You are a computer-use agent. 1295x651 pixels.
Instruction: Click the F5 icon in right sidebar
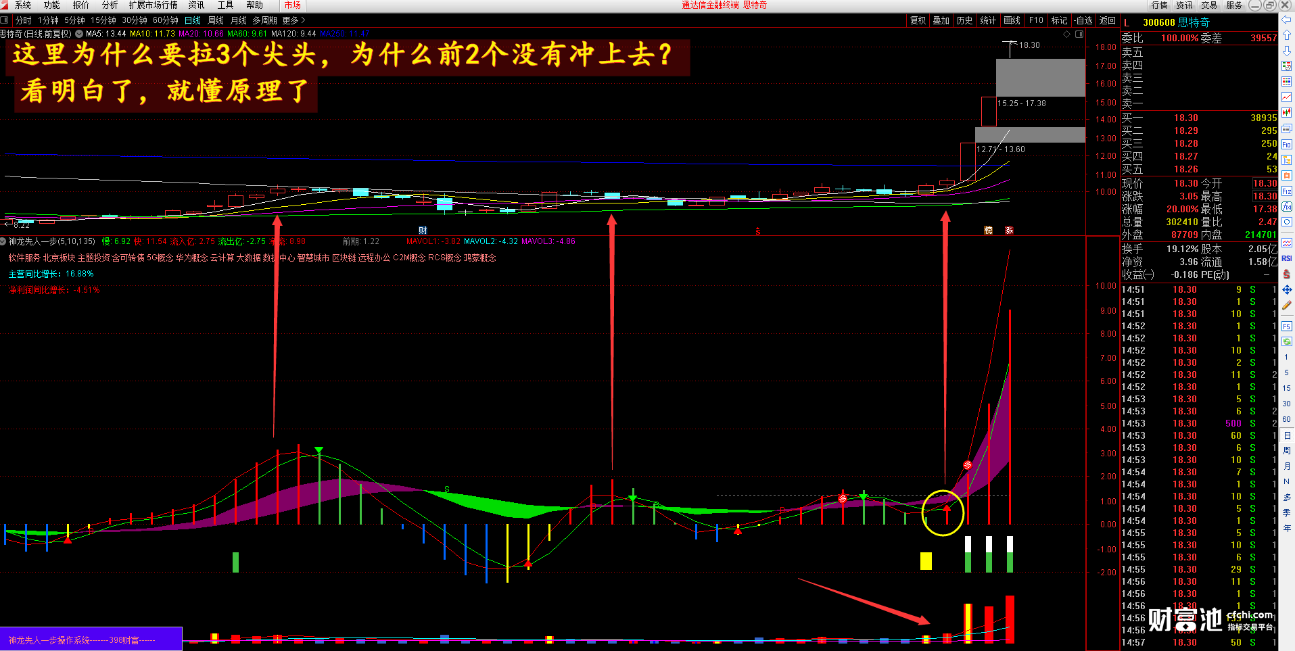(1286, 326)
